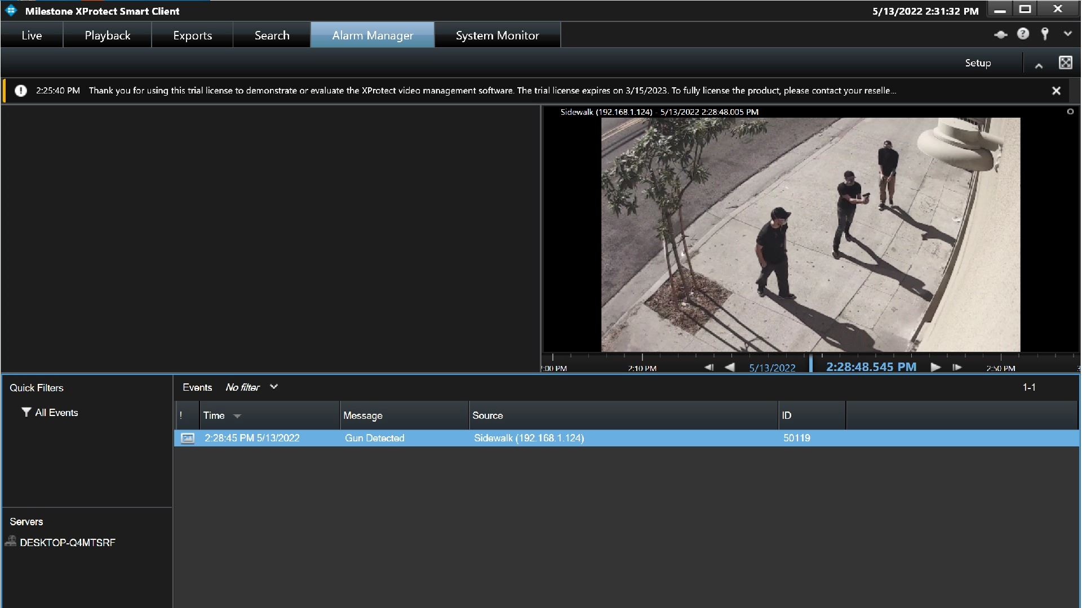The width and height of the screenshot is (1082, 608).
Task: Click the Sidewalk (192.168.1.124) source cell
Action: click(529, 438)
